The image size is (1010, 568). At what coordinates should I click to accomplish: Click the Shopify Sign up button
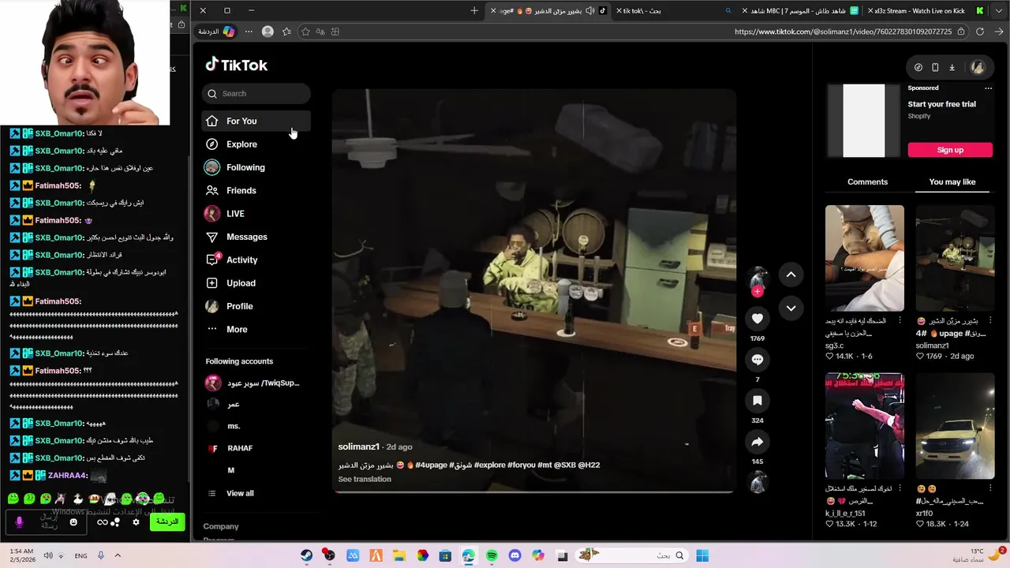pyautogui.click(x=950, y=150)
